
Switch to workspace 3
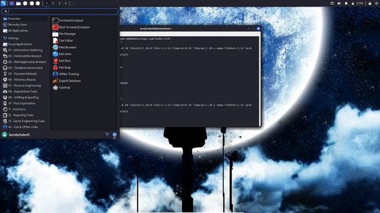[x=59, y=4]
